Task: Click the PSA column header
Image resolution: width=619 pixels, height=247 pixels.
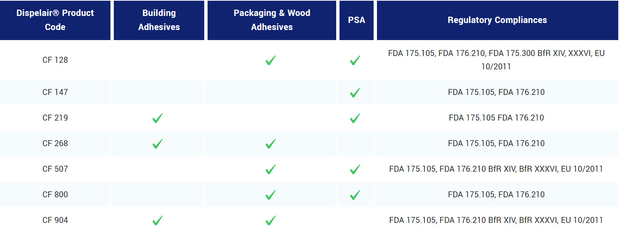Action: click(357, 20)
